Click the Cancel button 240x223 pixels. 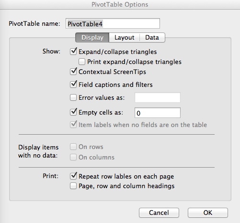tap(159, 212)
